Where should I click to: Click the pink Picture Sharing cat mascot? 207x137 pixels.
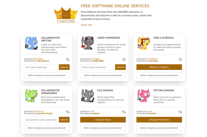(144, 96)
